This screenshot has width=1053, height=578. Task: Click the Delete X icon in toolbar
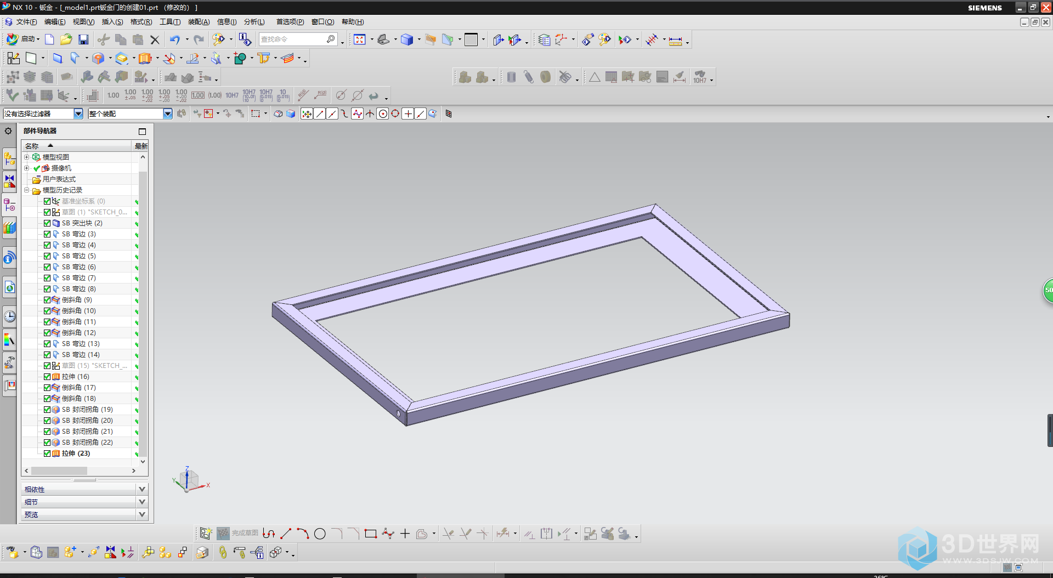[x=155, y=39]
